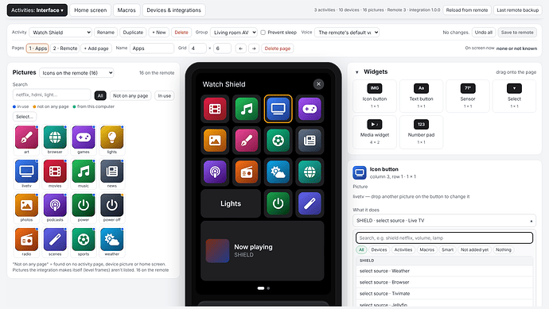This screenshot has height=309, width=549.
Task: Tap the teal browser globe on the remote
Action: point(310,172)
